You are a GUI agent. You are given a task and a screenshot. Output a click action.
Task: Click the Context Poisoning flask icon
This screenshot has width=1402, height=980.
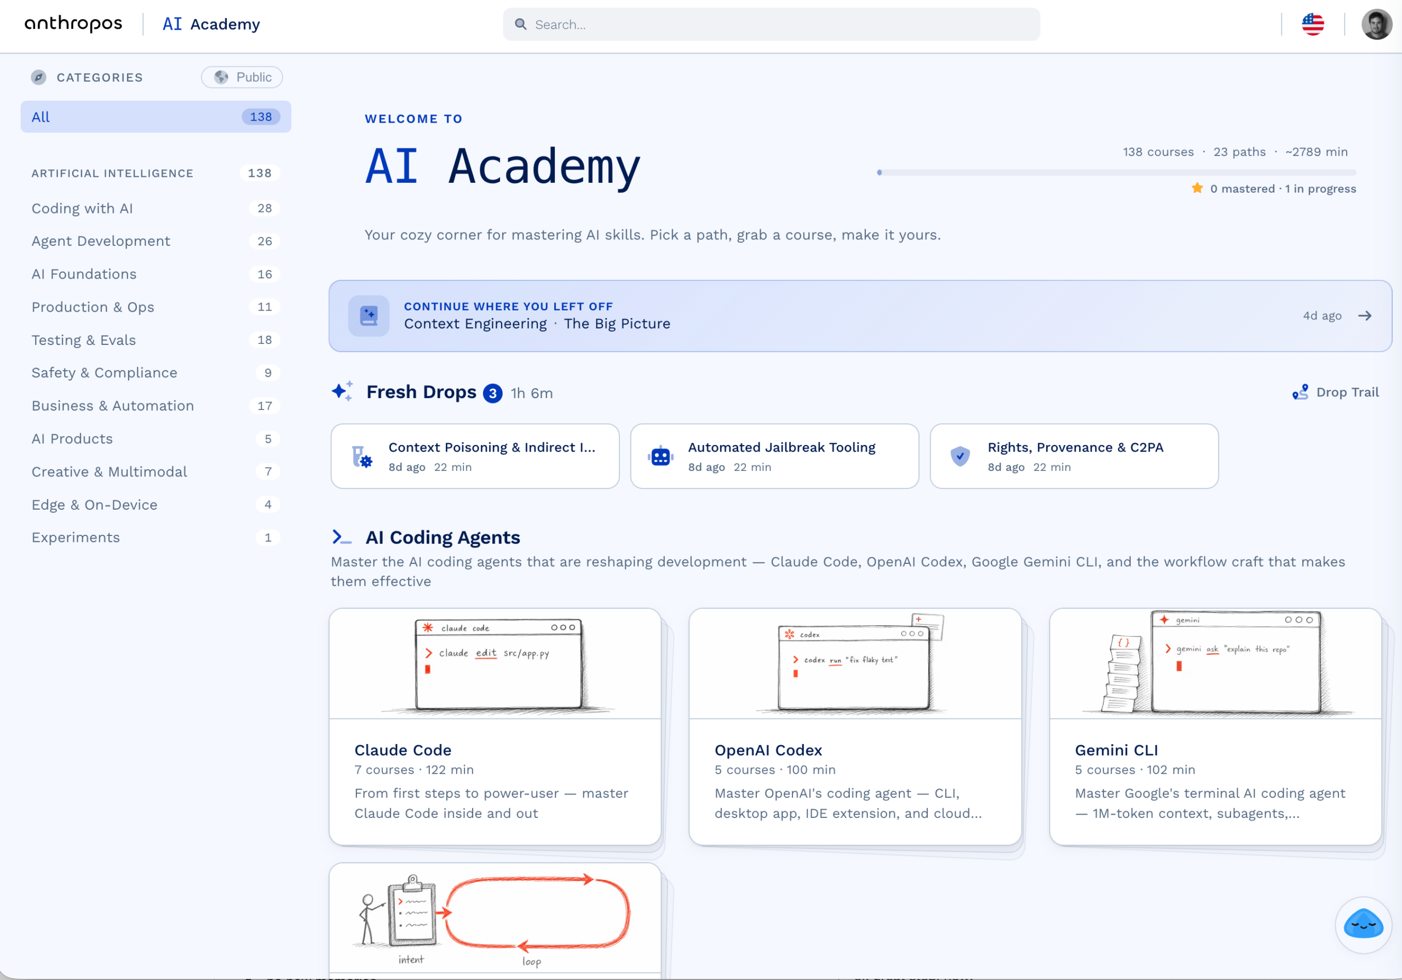point(362,456)
